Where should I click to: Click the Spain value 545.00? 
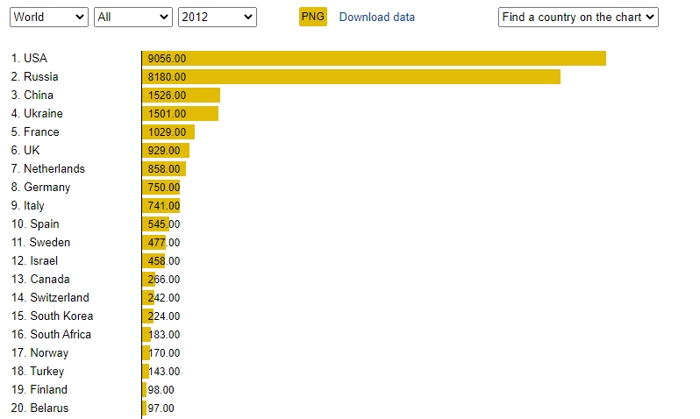(164, 224)
